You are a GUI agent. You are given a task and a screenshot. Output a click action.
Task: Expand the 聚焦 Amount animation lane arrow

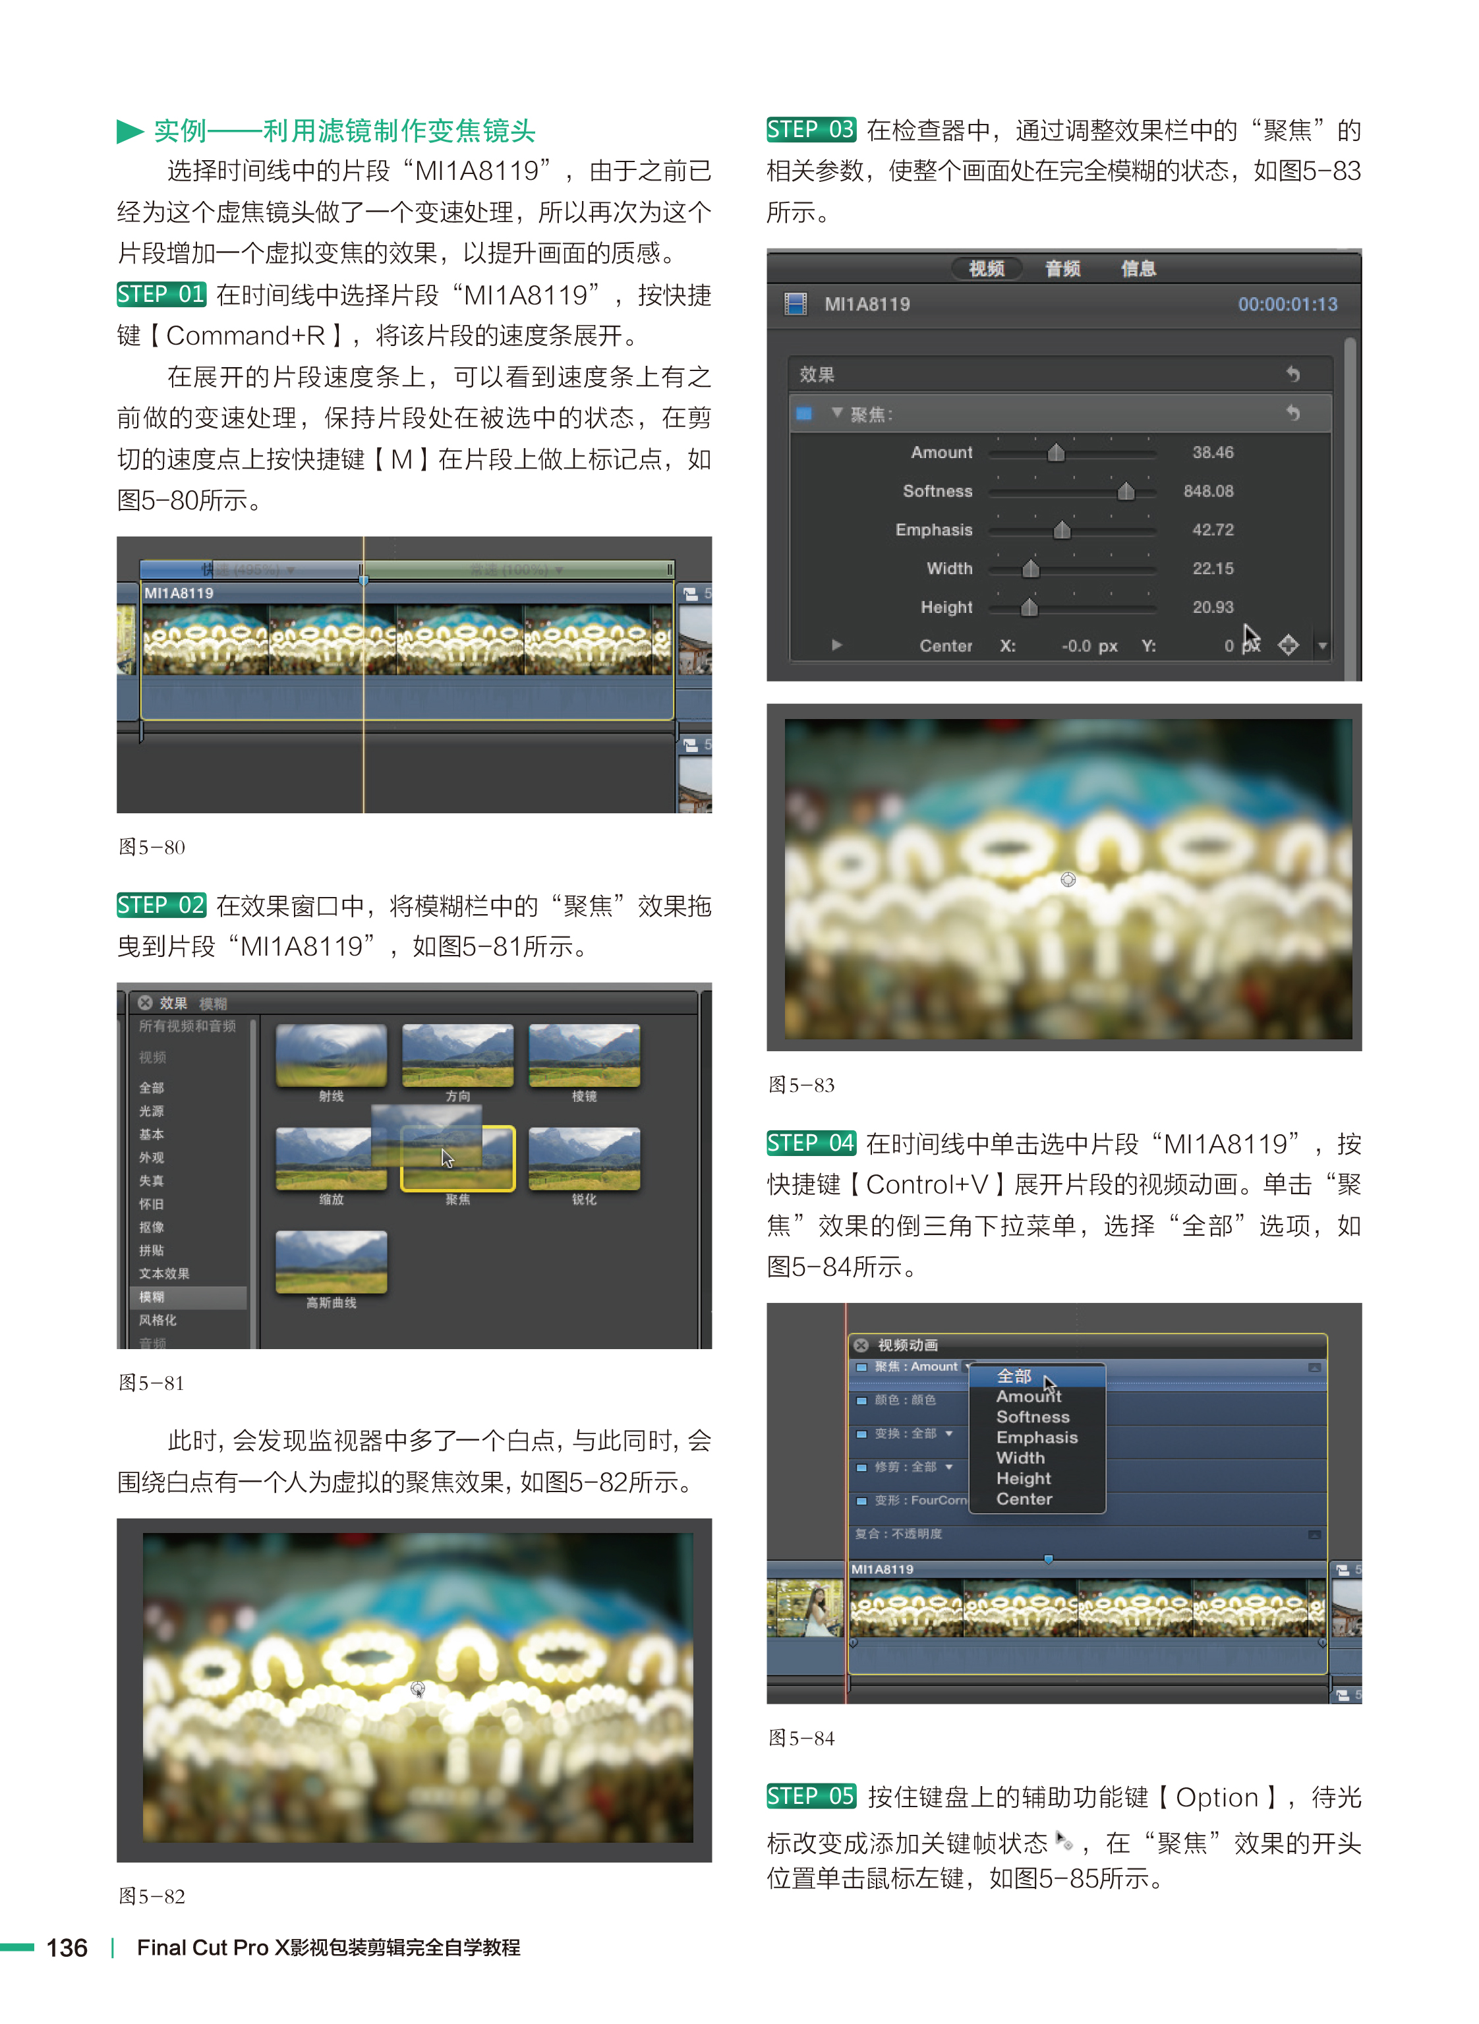click(1314, 1367)
